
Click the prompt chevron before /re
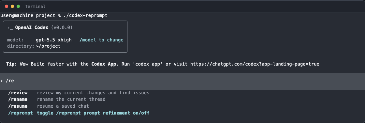(x=2, y=81)
